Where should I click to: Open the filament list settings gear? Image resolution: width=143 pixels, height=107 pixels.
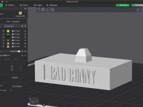25,26
